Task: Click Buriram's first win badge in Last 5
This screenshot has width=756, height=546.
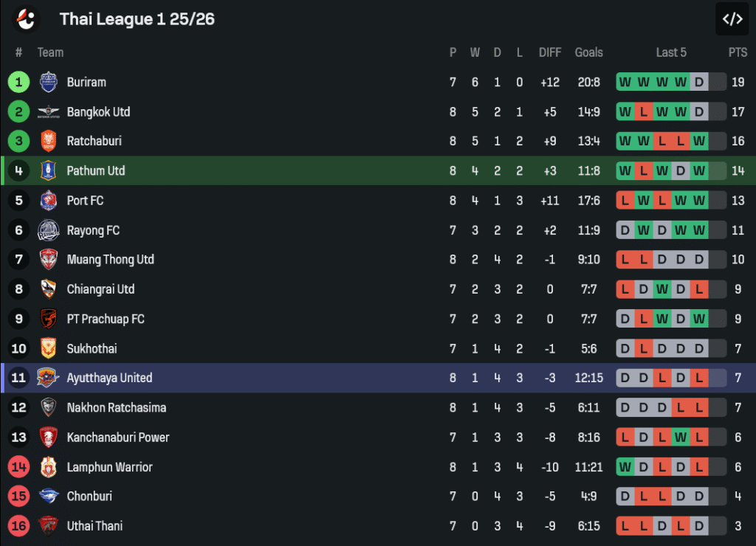Action: coord(625,82)
